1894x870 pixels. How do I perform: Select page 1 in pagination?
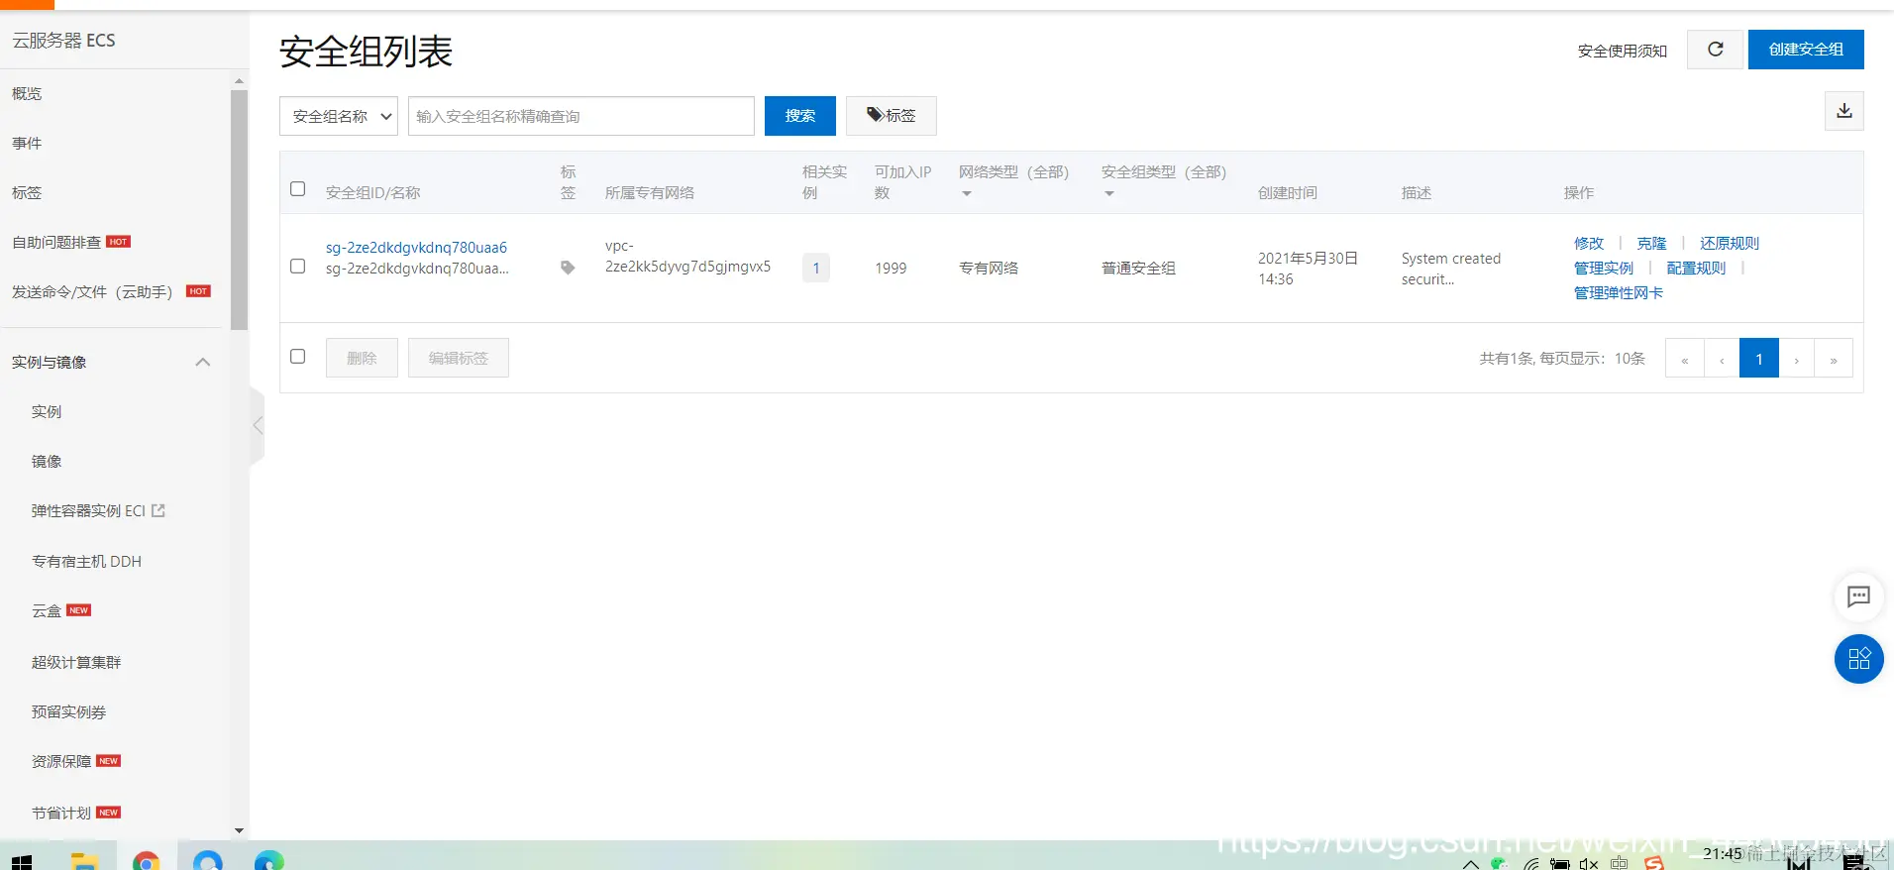click(x=1759, y=359)
